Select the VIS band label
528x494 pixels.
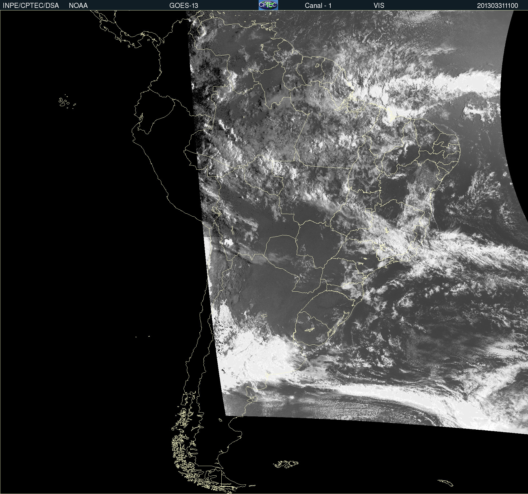[379, 6]
